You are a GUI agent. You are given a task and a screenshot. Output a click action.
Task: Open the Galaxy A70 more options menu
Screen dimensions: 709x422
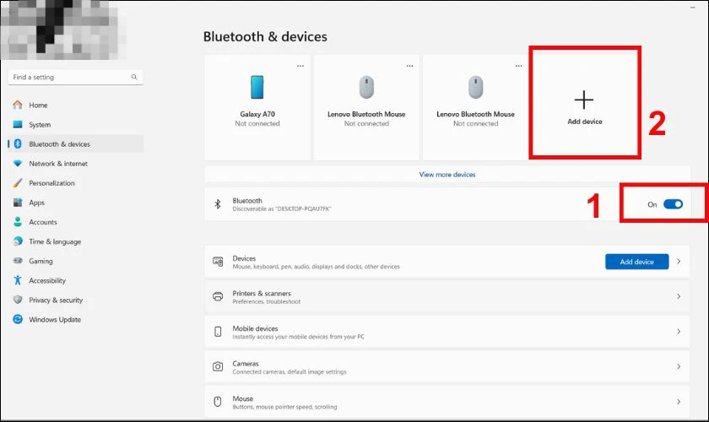click(x=300, y=66)
